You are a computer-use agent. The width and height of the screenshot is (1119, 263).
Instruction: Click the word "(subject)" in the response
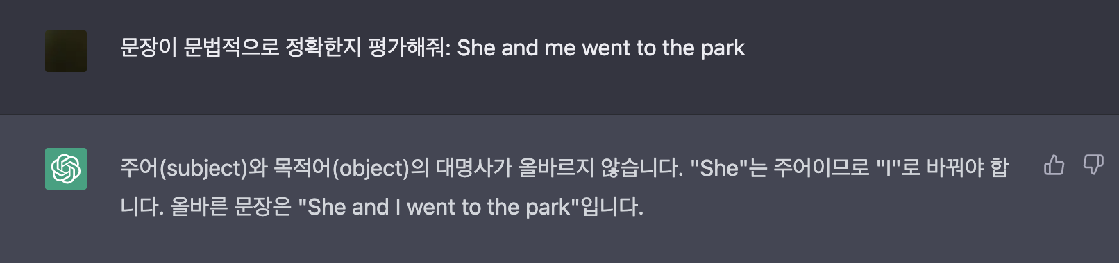click(x=204, y=168)
